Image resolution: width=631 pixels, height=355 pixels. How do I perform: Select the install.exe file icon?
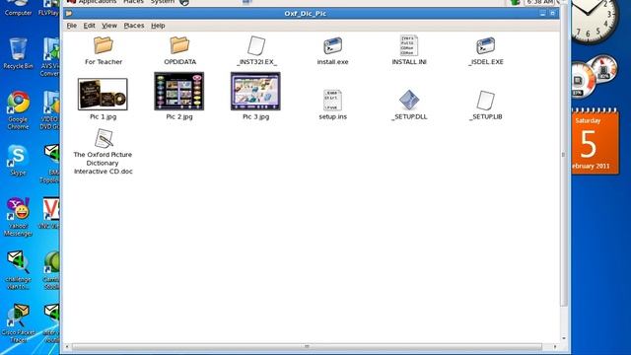pos(333,45)
